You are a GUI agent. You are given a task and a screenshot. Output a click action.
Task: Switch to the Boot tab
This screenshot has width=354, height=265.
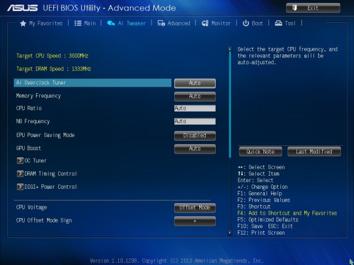253,23
